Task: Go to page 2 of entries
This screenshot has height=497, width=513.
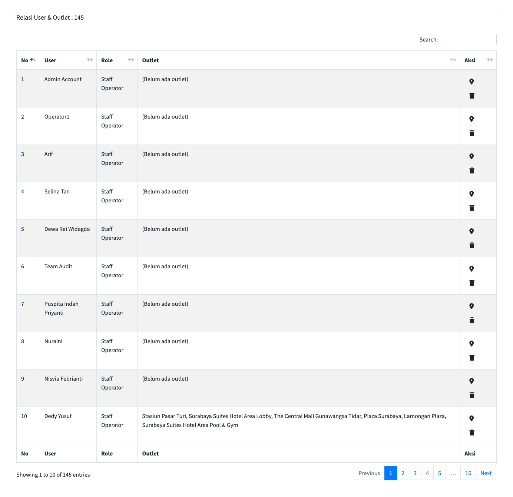Action: (x=403, y=473)
